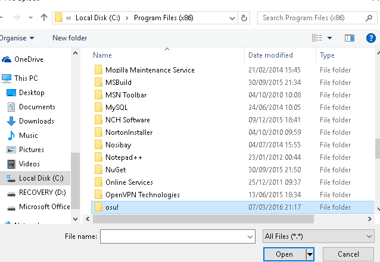
Task: Click the Forward navigation arrow
Action: [16, 17]
